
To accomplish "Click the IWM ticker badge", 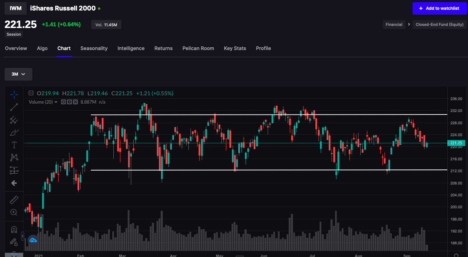I will click(15, 8).
